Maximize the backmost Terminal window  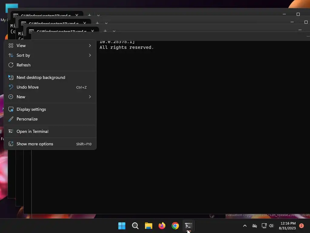coord(298,14)
